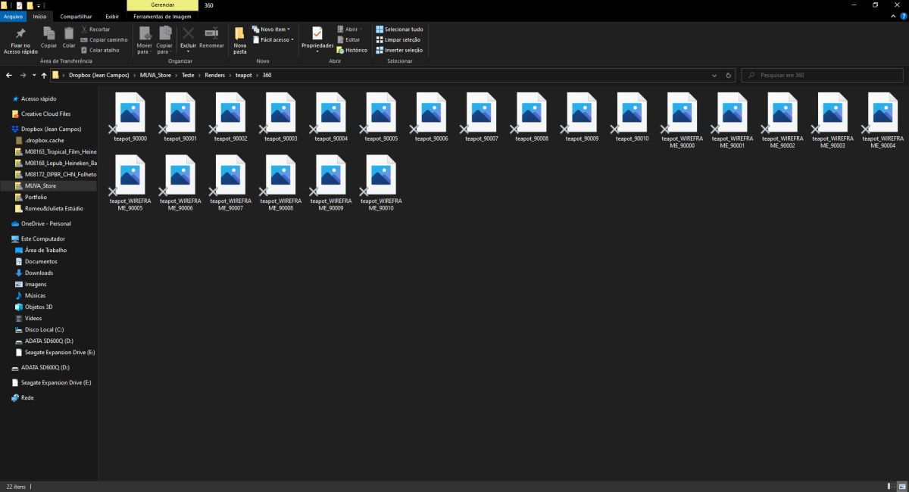The width and height of the screenshot is (909, 492).
Task: Click Selecionar tudo
Action: tap(399, 30)
